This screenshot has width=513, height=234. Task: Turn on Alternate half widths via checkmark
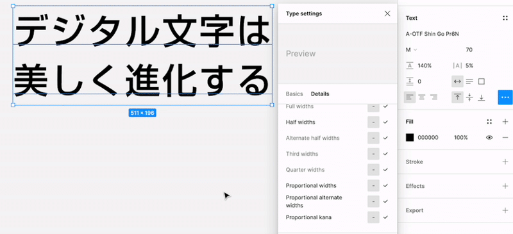point(385,138)
